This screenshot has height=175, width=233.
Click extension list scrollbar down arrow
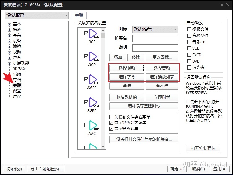103,146
